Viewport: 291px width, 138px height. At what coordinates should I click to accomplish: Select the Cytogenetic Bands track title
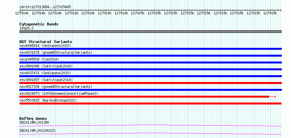[39, 24]
